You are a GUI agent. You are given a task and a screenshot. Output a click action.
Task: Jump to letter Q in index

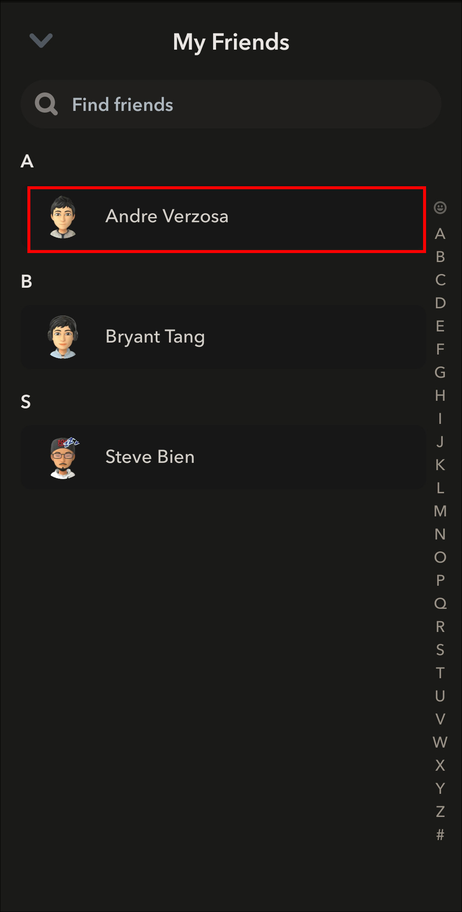coord(440,604)
